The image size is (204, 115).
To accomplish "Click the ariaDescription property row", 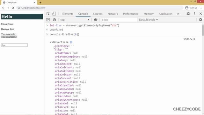I will 70,82.
